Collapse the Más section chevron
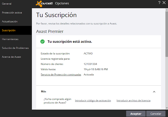The image size is (168, 117). coord(154,92)
